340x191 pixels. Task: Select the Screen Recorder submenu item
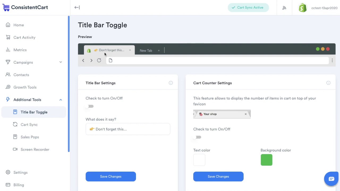coord(35,150)
